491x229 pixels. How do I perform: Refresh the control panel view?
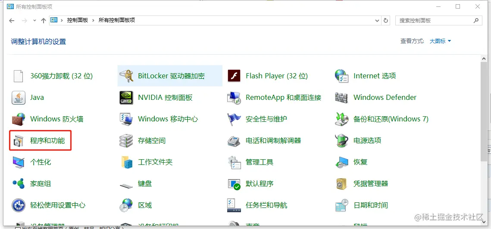pos(386,20)
